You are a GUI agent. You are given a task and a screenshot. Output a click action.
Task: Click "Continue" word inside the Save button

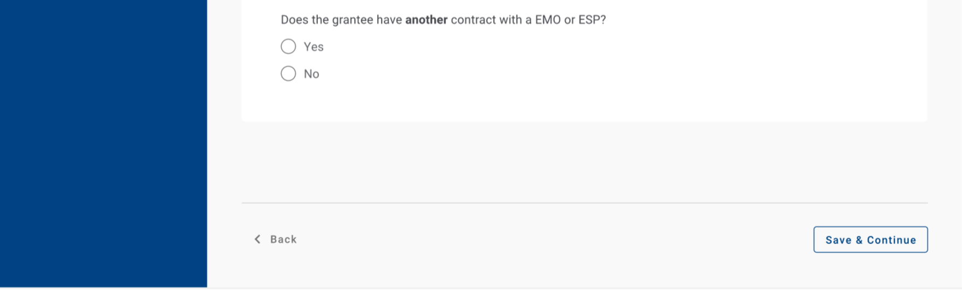coord(891,240)
